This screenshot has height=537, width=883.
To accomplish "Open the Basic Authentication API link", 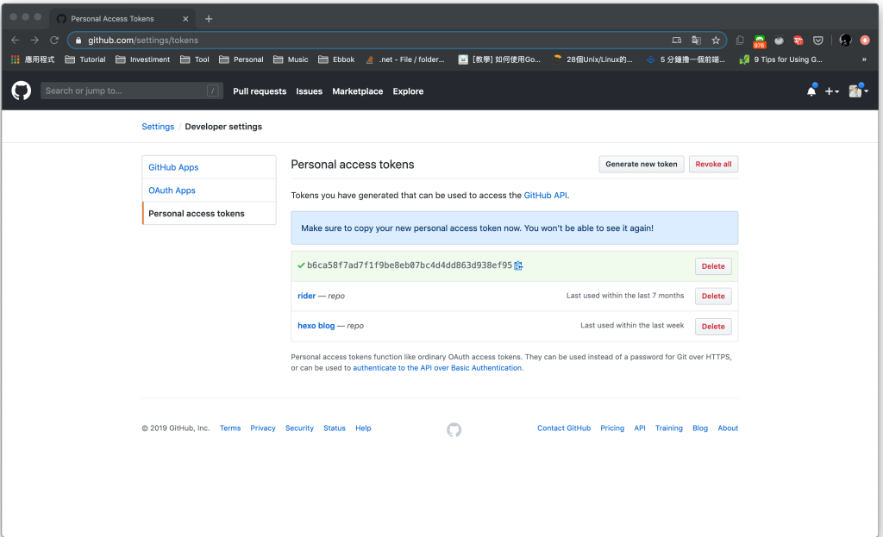I will point(437,367).
